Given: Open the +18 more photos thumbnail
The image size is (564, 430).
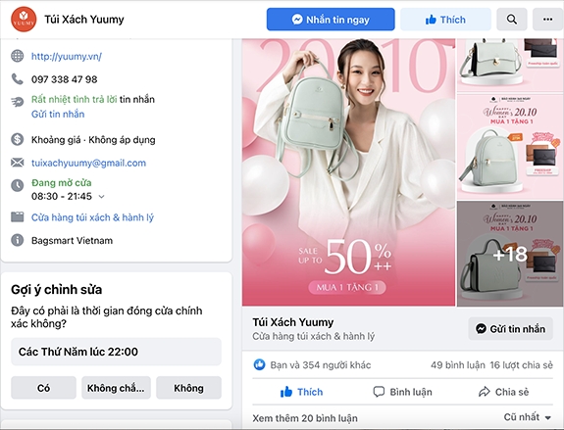Looking at the screenshot, I should pyautogui.click(x=510, y=254).
